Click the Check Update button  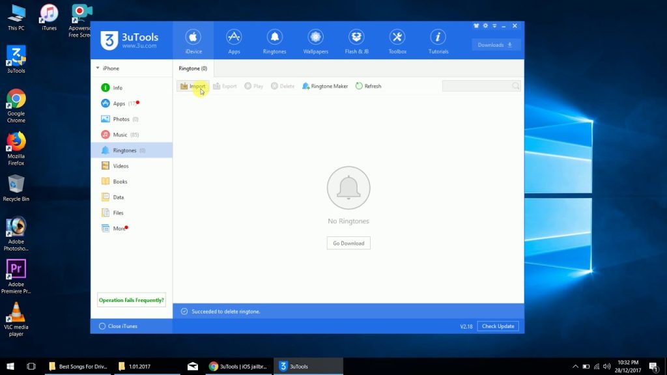point(498,326)
